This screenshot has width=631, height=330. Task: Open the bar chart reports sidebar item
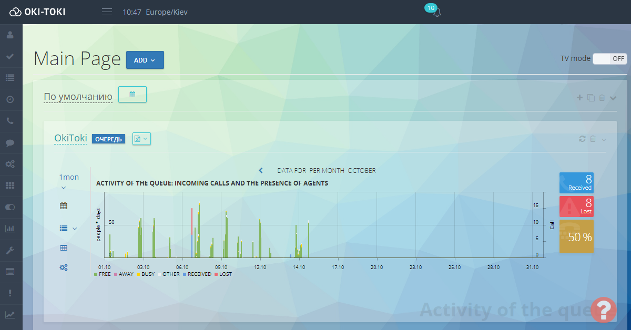coord(10,229)
